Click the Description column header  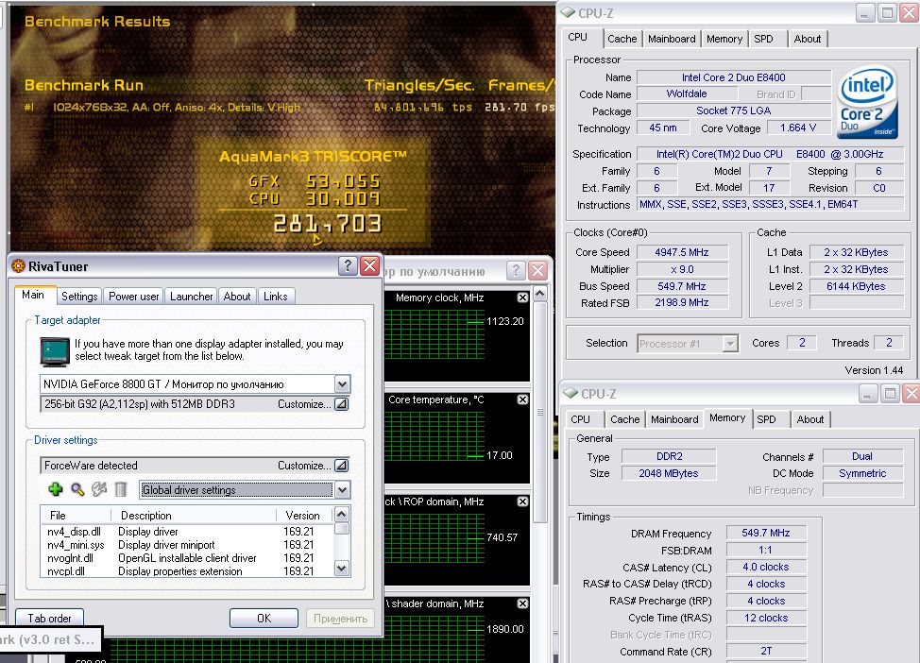point(194,515)
